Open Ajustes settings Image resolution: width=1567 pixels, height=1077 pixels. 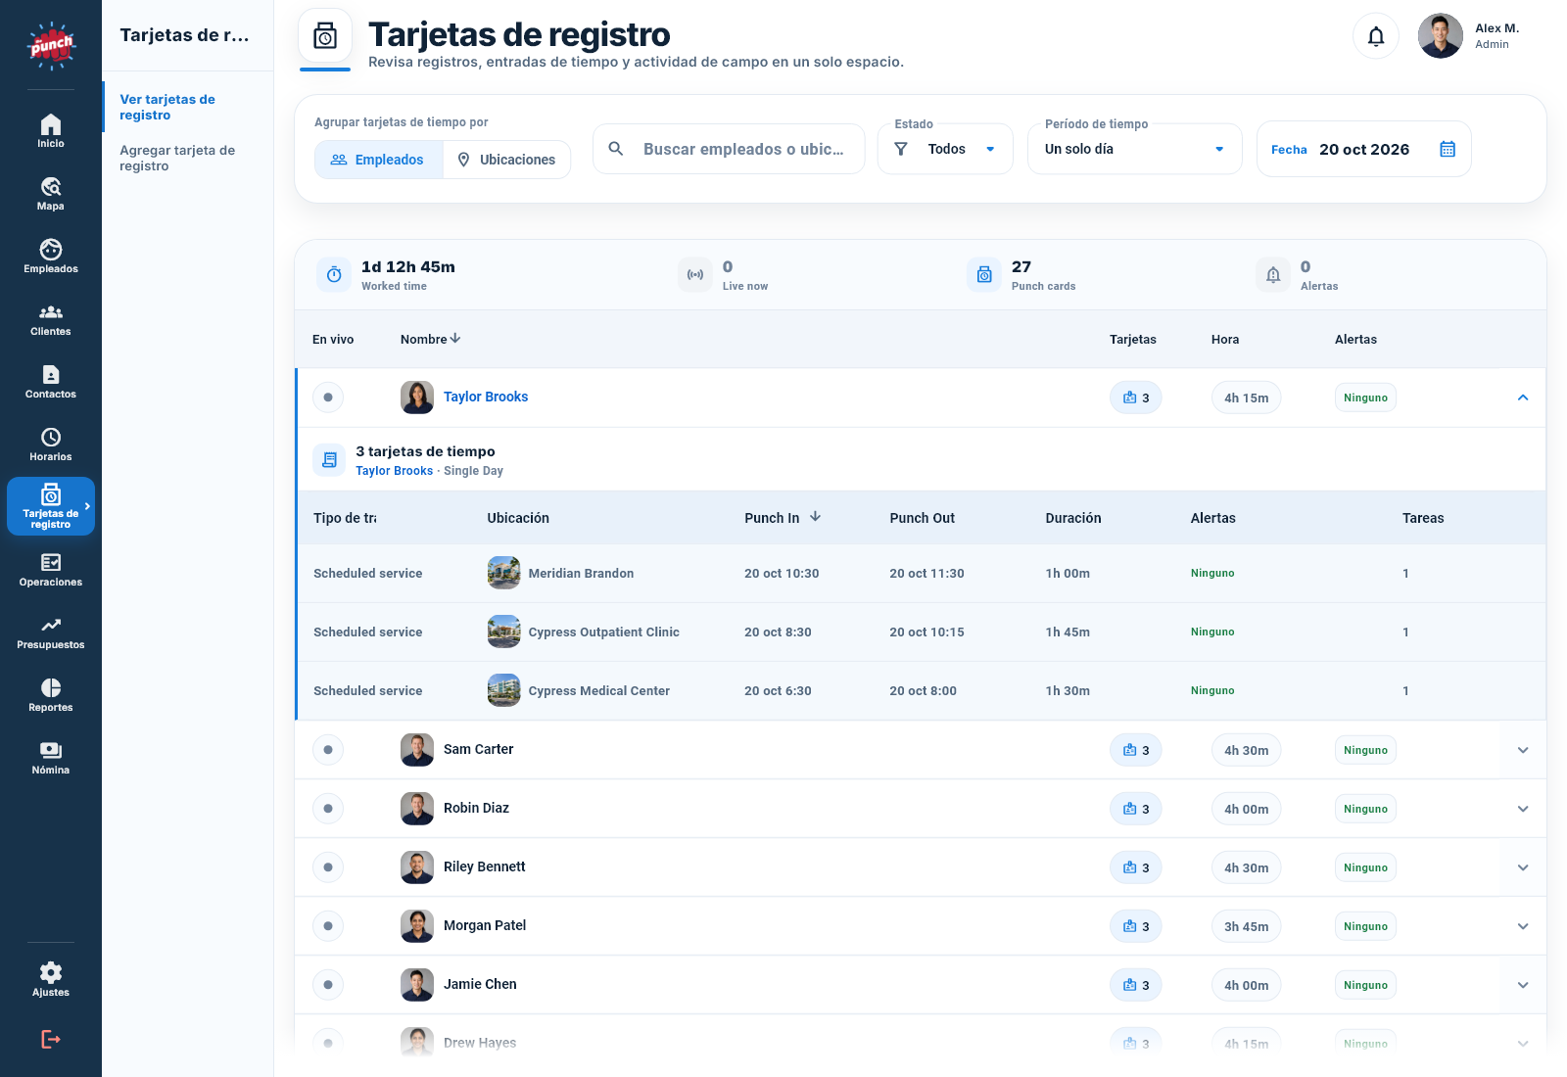[51, 979]
